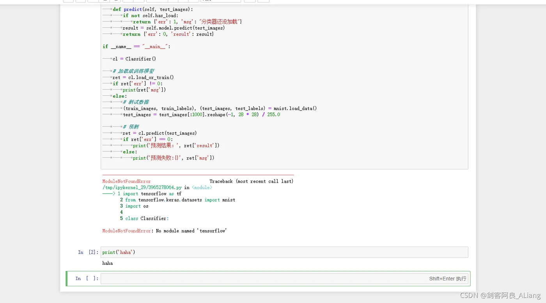Click the cl = Classifier() line
The height and width of the screenshot is (303, 546).
(x=134, y=59)
